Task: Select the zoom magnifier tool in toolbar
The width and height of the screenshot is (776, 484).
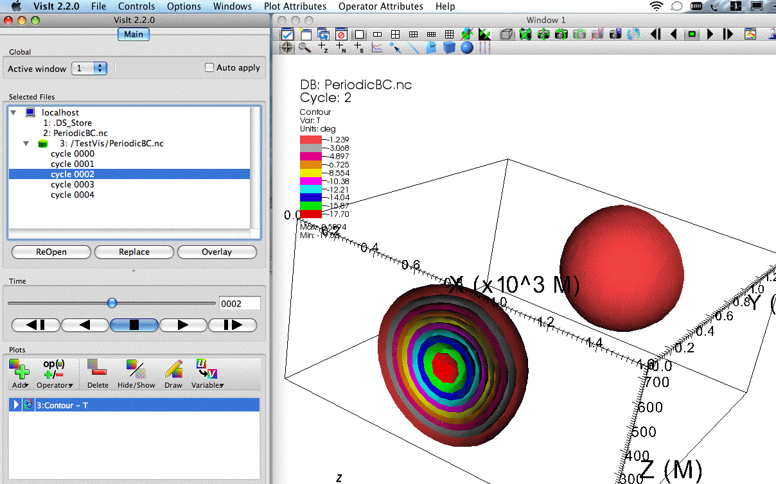Action: [x=304, y=48]
